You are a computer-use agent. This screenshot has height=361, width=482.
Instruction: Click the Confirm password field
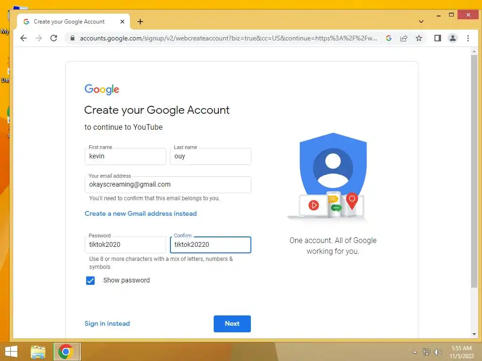210,244
